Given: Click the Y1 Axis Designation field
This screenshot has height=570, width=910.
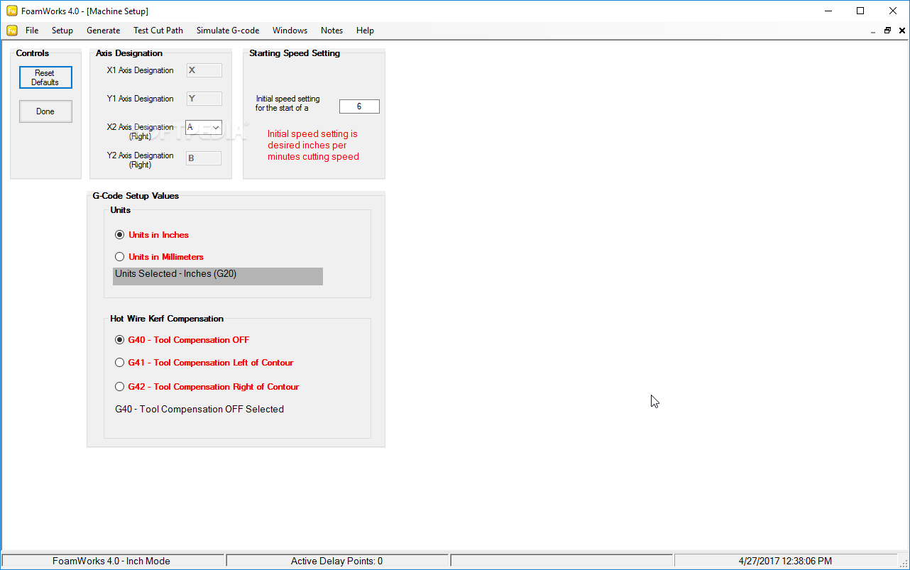Looking at the screenshot, I should [x=204, y=99].
